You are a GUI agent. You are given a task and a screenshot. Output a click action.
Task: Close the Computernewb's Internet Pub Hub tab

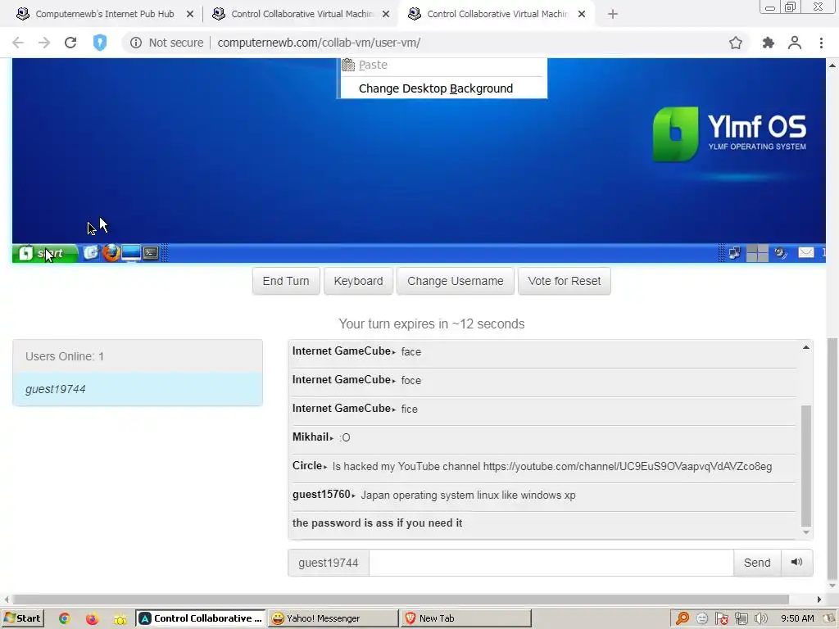(190, 15)
